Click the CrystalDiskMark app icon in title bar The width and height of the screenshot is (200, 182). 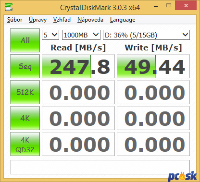pos(9,7)
